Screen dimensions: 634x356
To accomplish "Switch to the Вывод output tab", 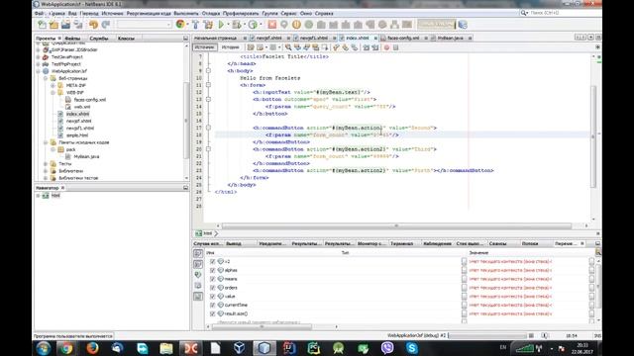I will 234,244.
